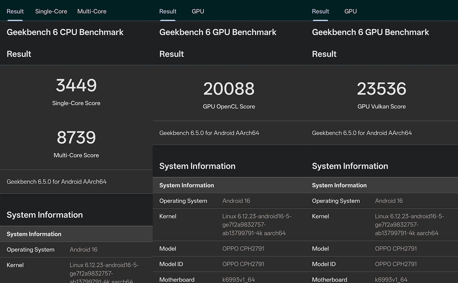The width and height of the screenshot is (458, 283).
Task: Click 'Geekbench 6.5.0 for Android AArch64' in the OpenCL panel
Action: 209,133
